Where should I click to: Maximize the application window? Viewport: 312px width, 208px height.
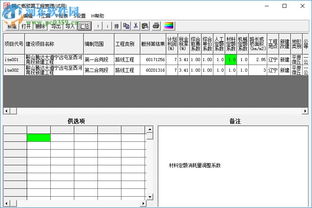tap(284, 6)
